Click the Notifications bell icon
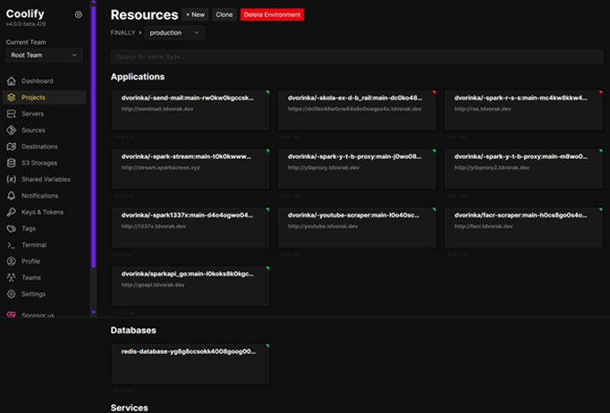This screenshot has width=610, height=413. [12, 196]
